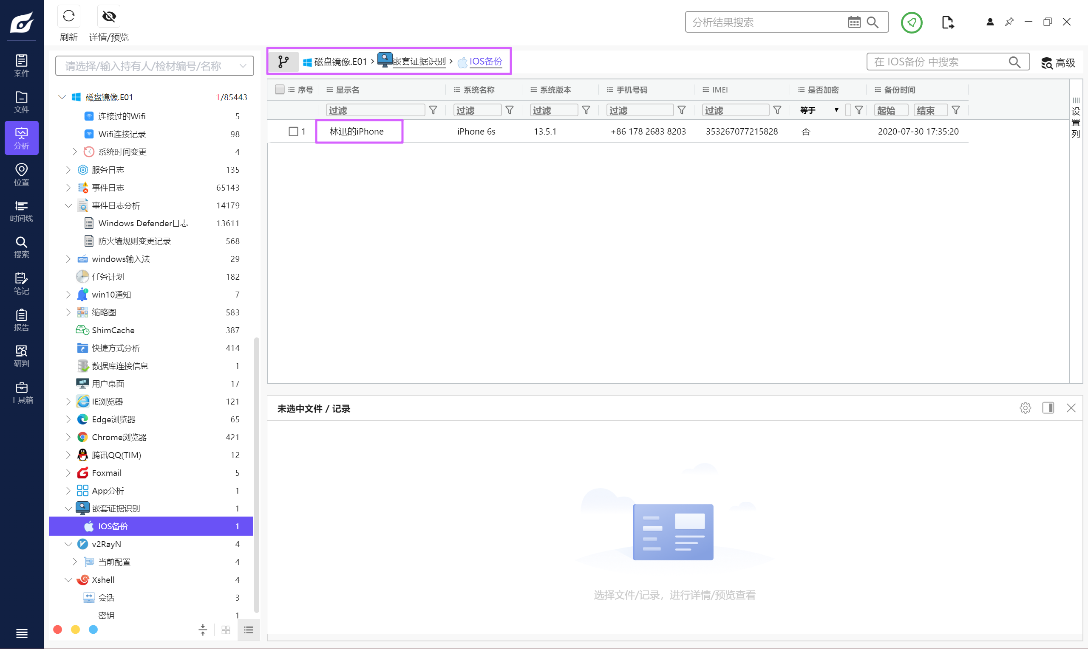Click the magnifier in IOS备份 search box
The image size is (1088, 649).
tap(1014, 62)
